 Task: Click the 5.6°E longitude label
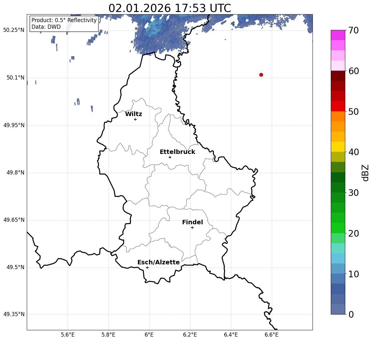[x=68, y=335]
